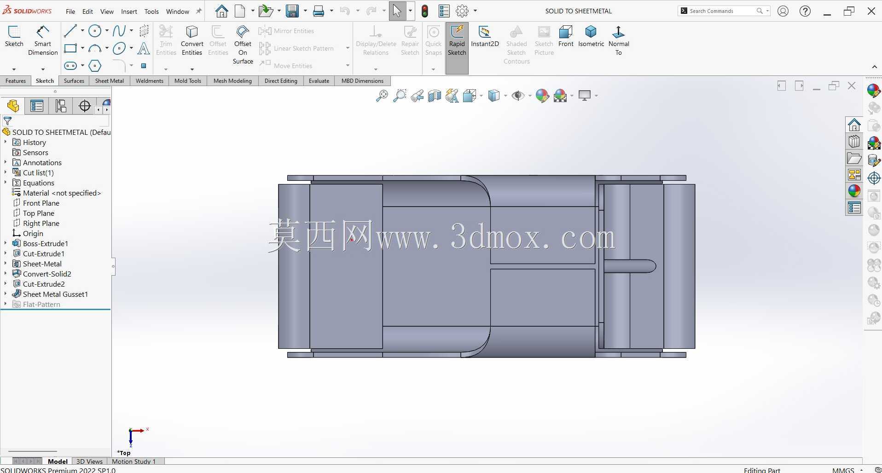Open the Save button dropdown arrow
This screenshot has width=882, height=473.
[305, 11]
